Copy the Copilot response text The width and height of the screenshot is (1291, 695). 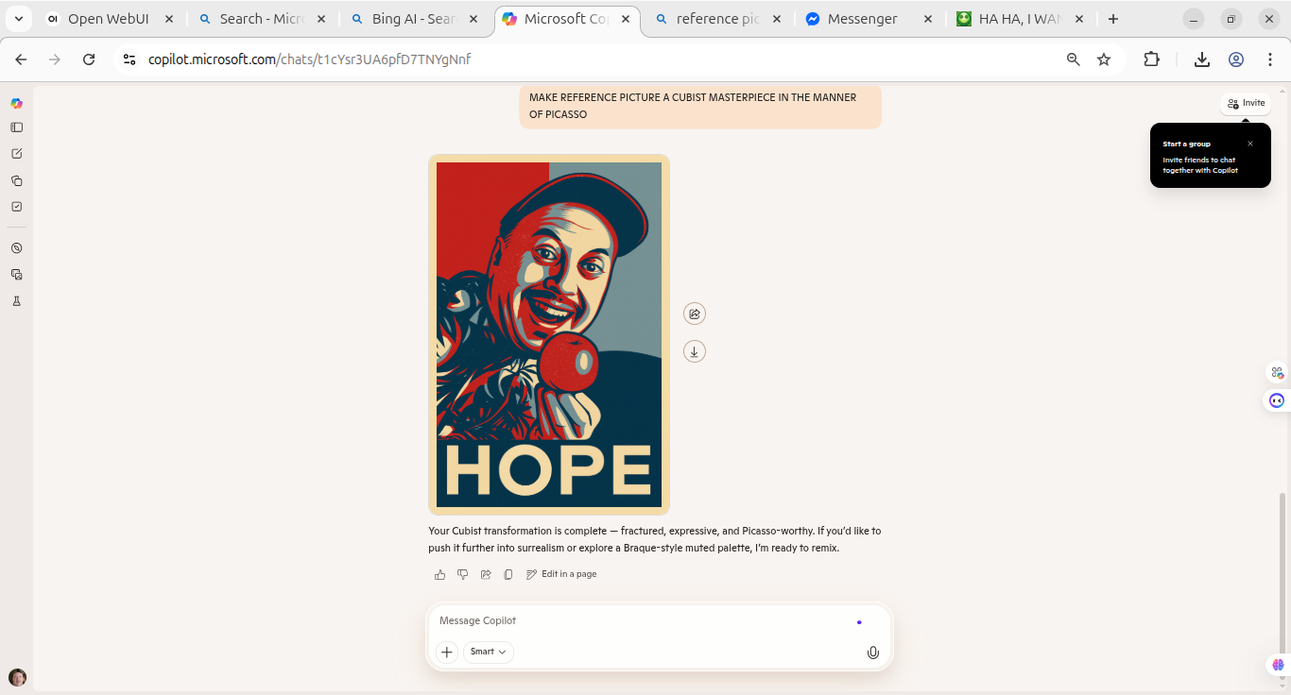(508, 574)
